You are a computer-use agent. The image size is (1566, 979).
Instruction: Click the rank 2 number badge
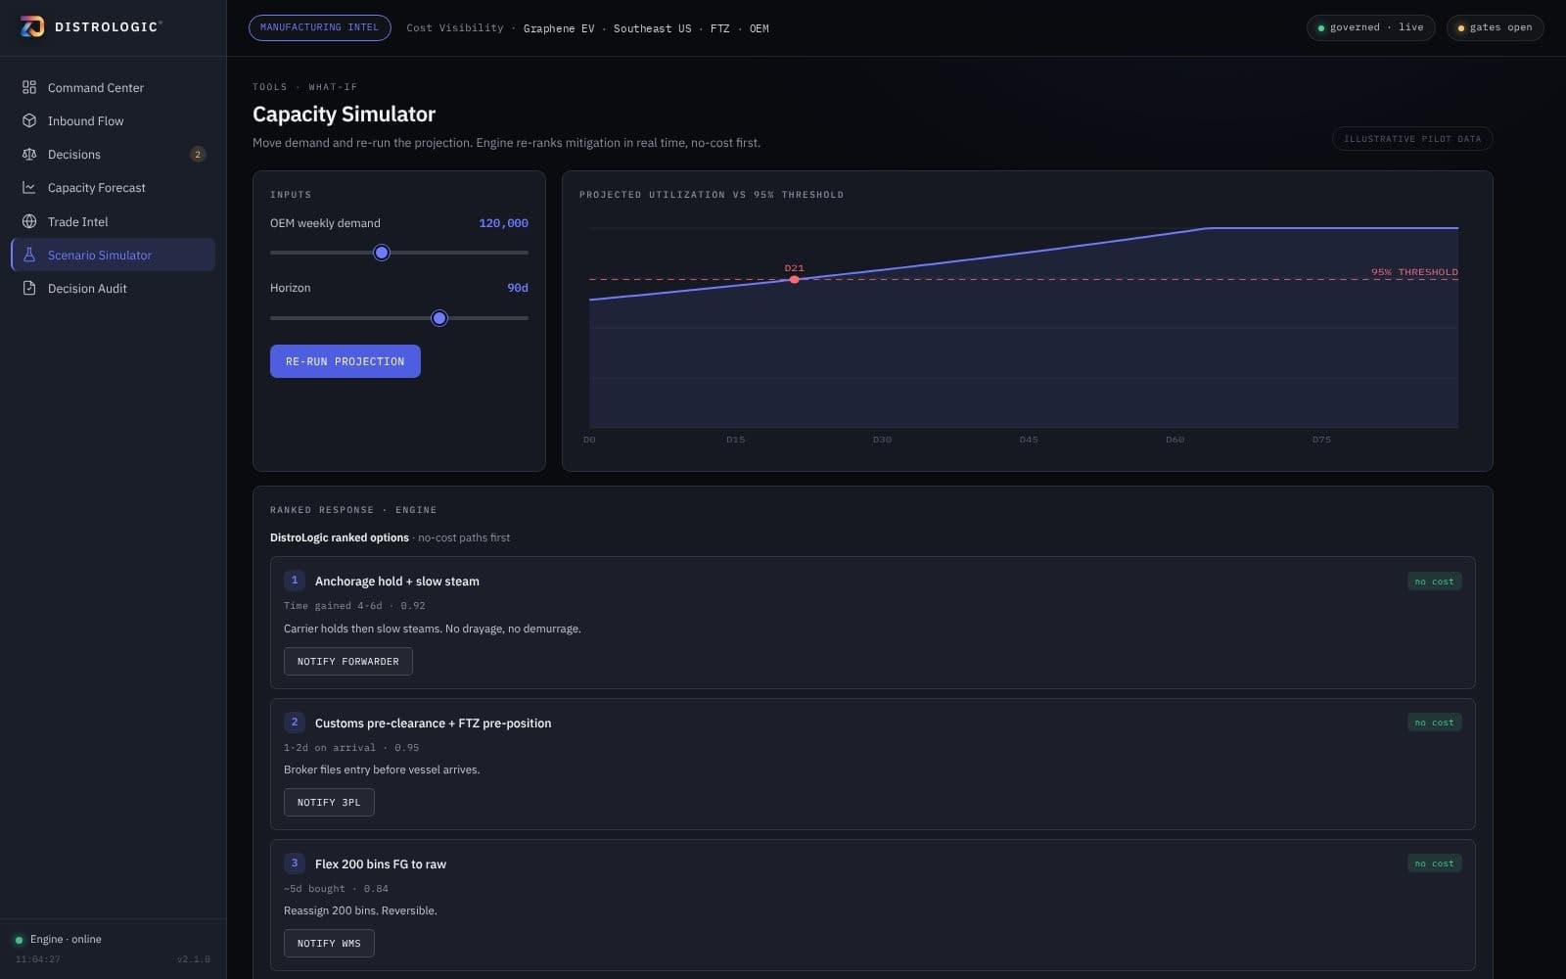[x=295, y=722]
